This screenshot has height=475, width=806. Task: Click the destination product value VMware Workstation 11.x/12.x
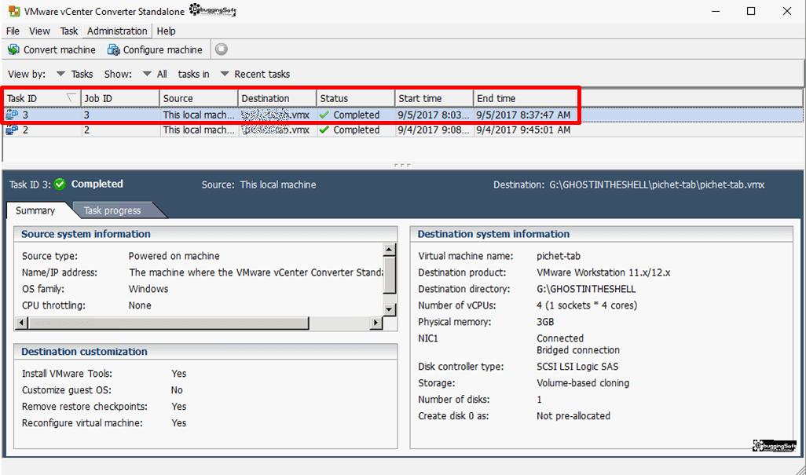[603, 272]
